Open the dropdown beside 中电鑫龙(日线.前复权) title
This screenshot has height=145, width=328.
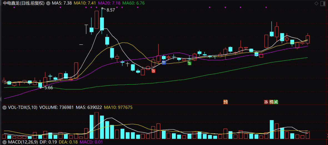point(48,3)
